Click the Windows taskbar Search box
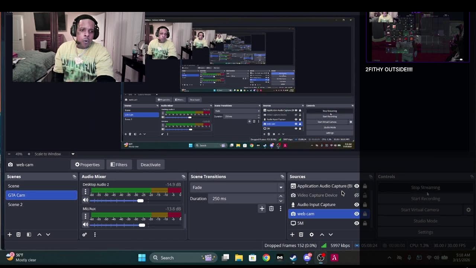 click(183, 258)
